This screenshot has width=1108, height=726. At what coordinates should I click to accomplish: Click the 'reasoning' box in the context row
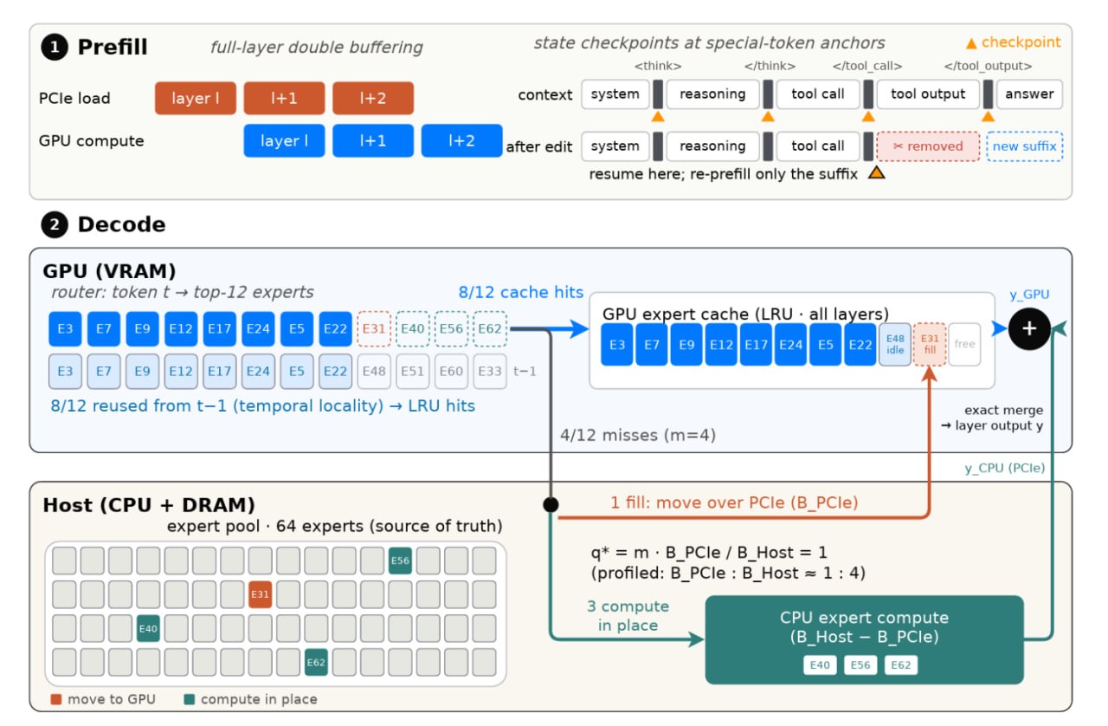tap(712, 94)
